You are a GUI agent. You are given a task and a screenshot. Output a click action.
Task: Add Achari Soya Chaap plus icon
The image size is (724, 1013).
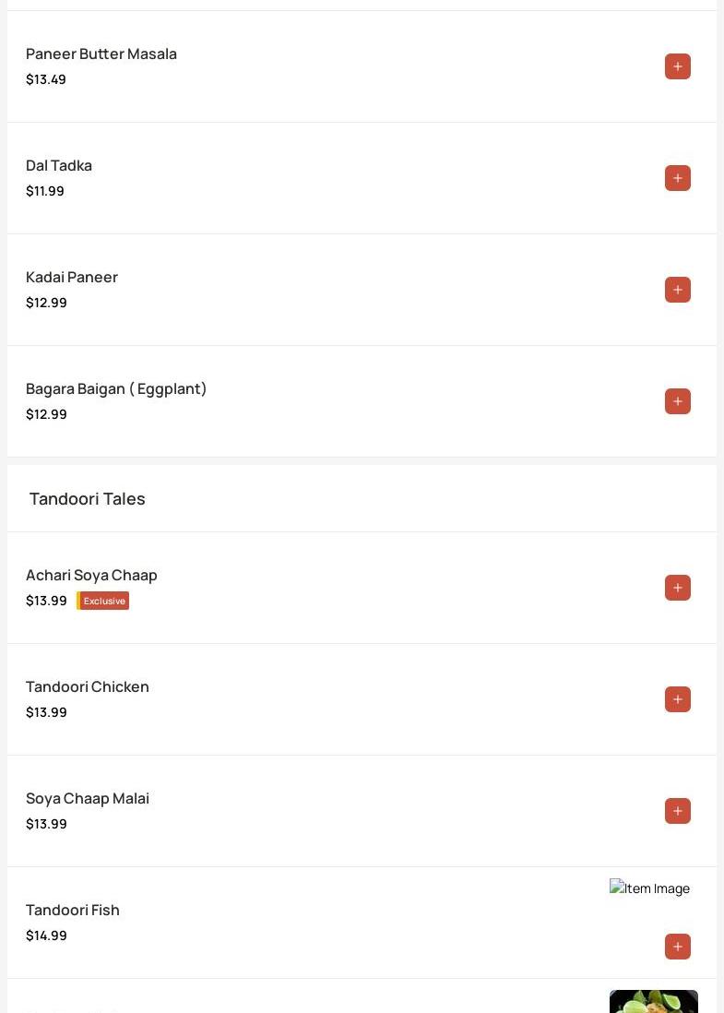pos(678,588)
